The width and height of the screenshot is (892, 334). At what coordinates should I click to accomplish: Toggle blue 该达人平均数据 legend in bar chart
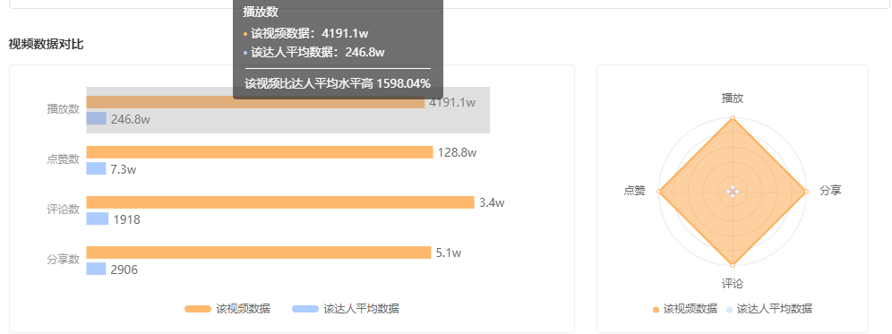346,309
